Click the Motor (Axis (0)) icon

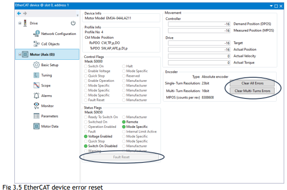(25, 54)
